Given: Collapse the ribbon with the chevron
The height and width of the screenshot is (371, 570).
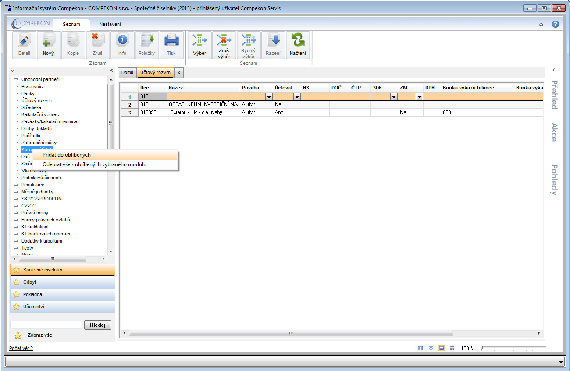Looking at the screenshot, I should point(541,25).
